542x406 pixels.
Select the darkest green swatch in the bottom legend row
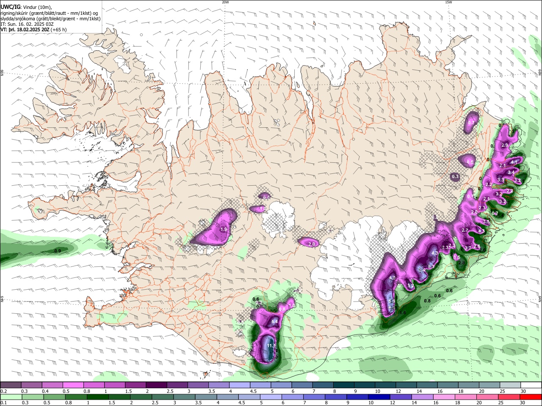coord(97,397)
